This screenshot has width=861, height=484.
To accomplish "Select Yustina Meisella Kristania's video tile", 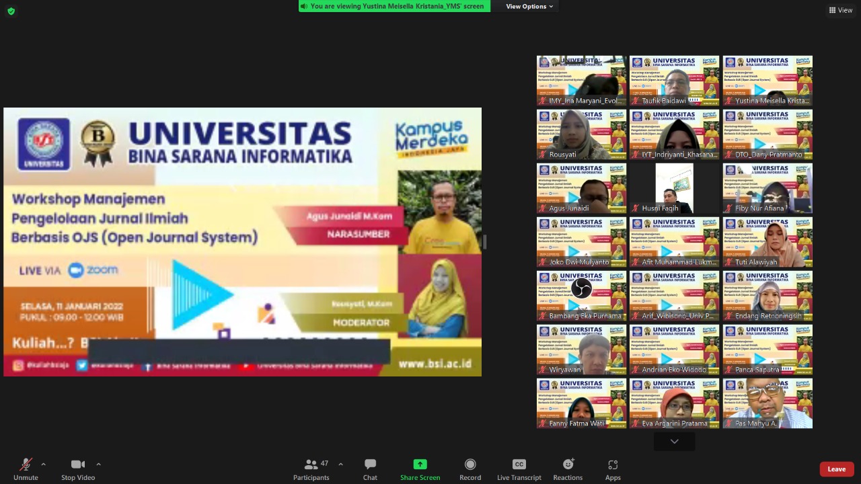I will [x=768, y=81].
